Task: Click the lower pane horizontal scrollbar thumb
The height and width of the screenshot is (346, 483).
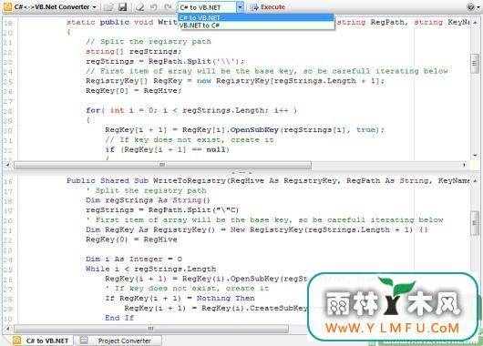Action: pos(151,329)
